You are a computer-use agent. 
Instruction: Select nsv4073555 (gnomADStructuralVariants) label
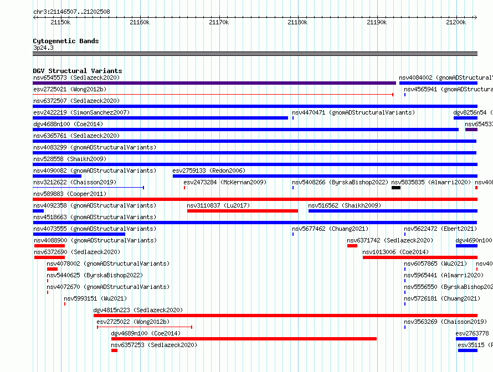click(x=95, y=229)
